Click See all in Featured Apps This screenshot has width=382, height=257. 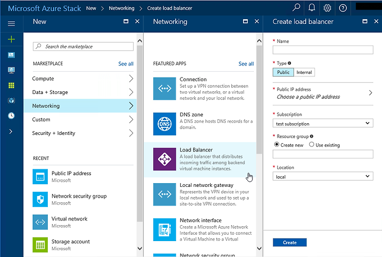pos(246,64)
